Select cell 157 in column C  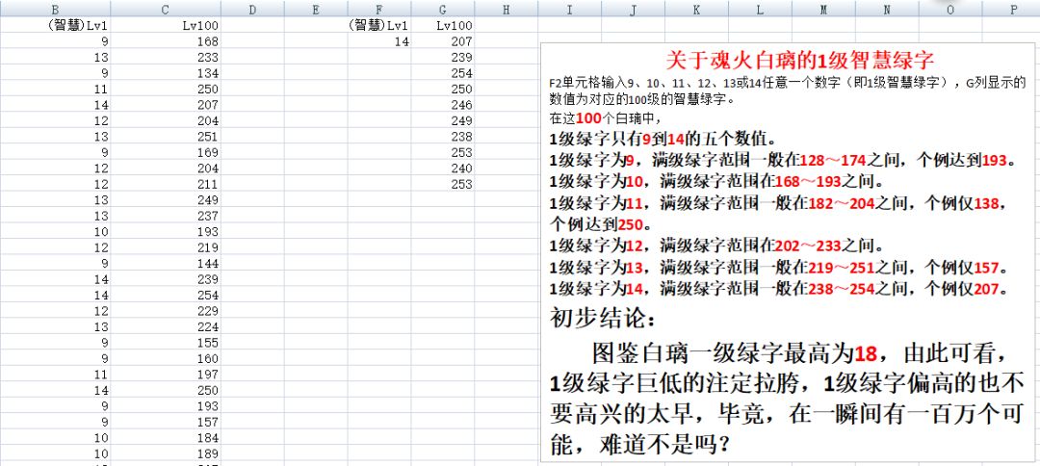(x=166, y=423)
